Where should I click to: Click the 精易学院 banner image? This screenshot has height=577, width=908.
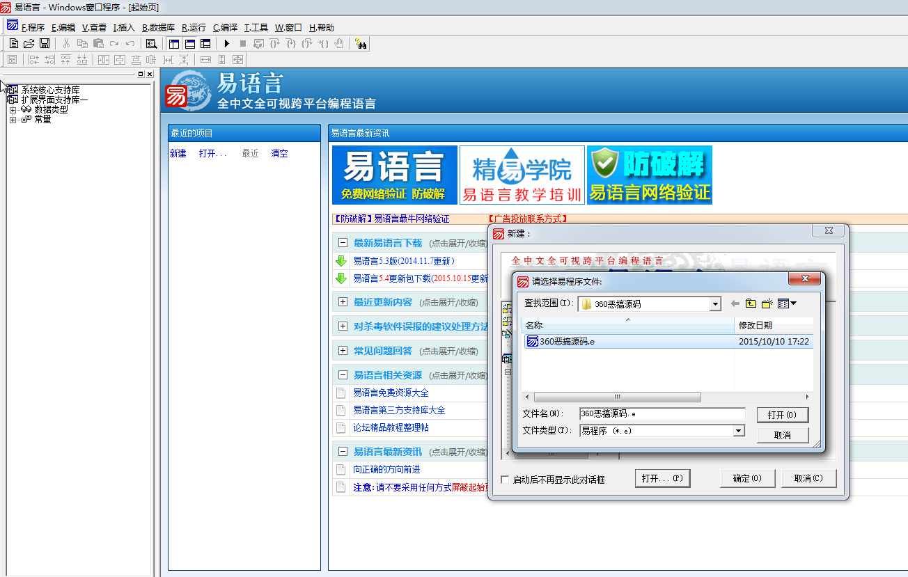pyautogui.click(x=522, y=175)
